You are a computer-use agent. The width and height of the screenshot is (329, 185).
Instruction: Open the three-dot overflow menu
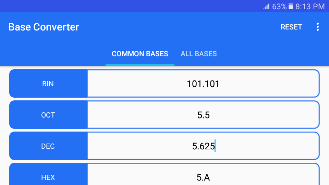pyautogui.click(x=318, y=27)
